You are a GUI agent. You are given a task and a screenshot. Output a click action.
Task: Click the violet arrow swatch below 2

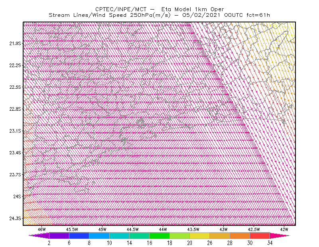39,235
